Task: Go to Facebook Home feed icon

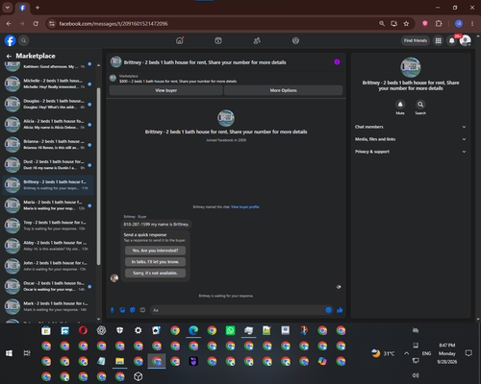Action: coord(180,40)
